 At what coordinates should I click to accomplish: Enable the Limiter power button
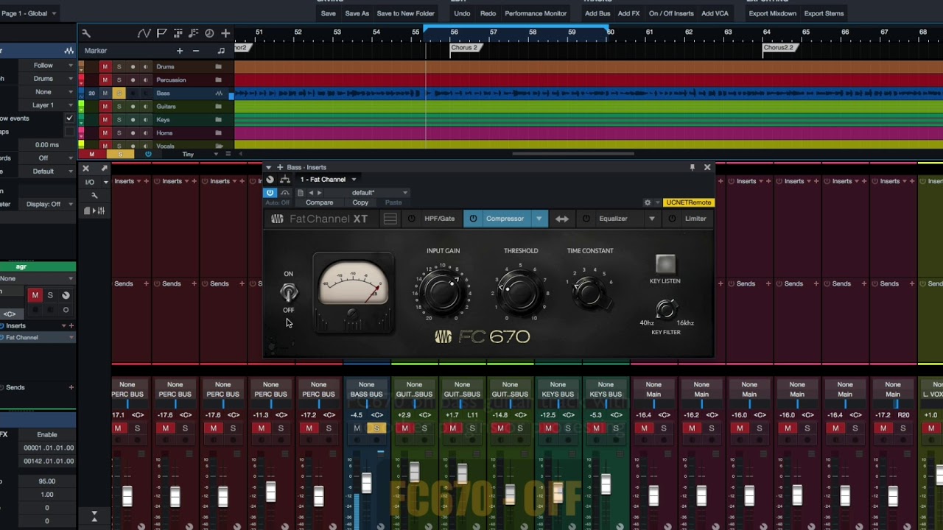click(x=672, y=219)
